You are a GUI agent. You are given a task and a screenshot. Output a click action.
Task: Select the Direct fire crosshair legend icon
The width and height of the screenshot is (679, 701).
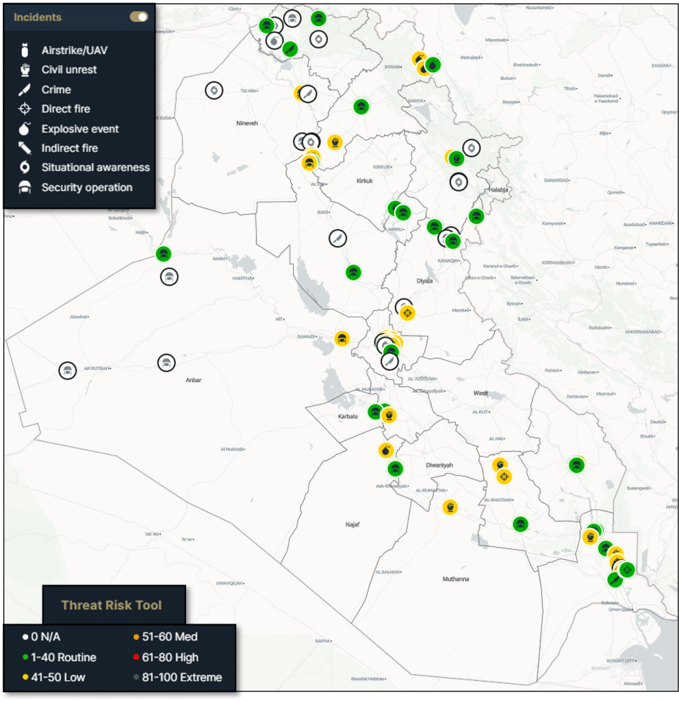(25, 109)
